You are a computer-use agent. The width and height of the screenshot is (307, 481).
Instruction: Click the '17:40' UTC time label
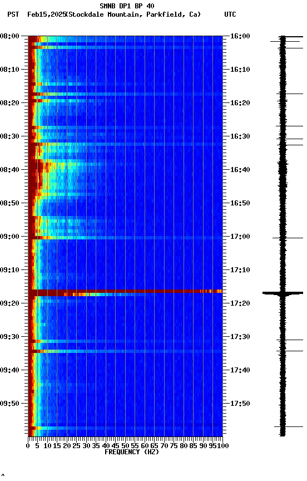pos(240,370)
